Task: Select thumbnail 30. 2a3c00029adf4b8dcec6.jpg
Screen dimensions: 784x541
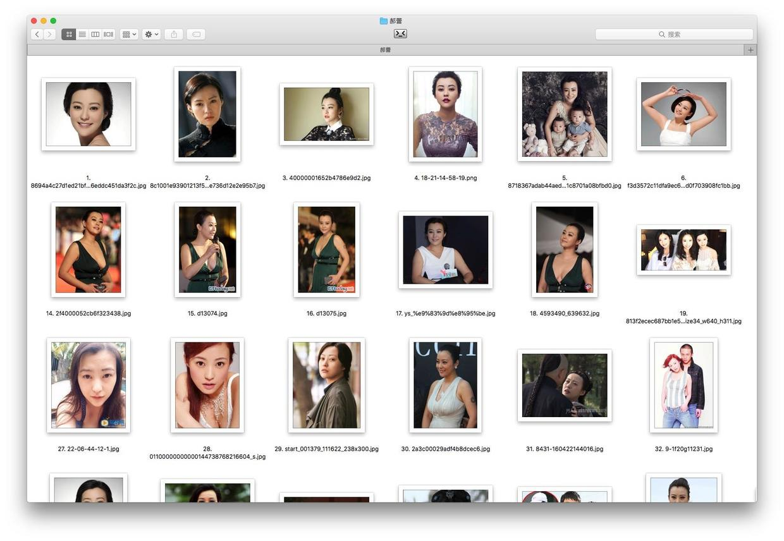Action: click(445, 385)
